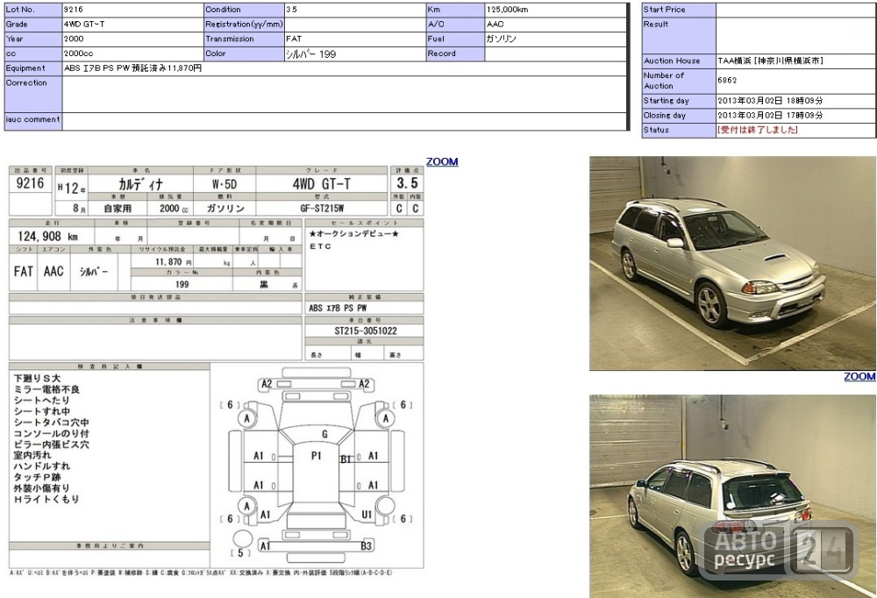Select the Lot No. value 9216
877x598 pixels.
[x=74, y=10]
